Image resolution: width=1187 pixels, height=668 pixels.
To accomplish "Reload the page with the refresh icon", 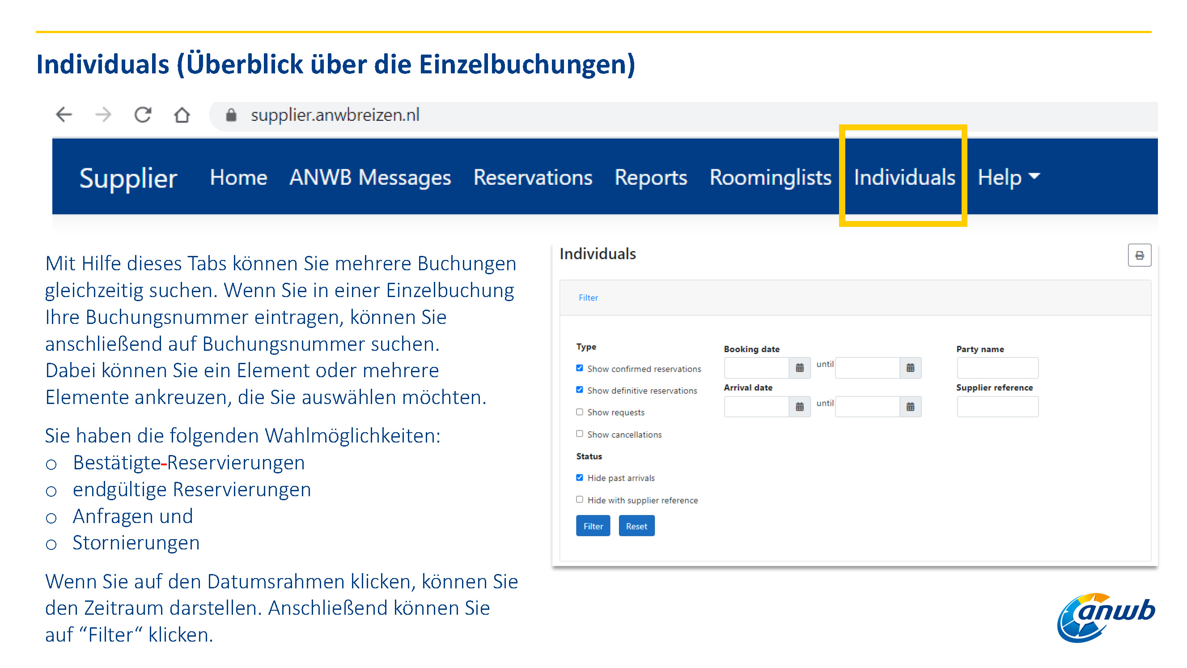I will tap(143, 115).
